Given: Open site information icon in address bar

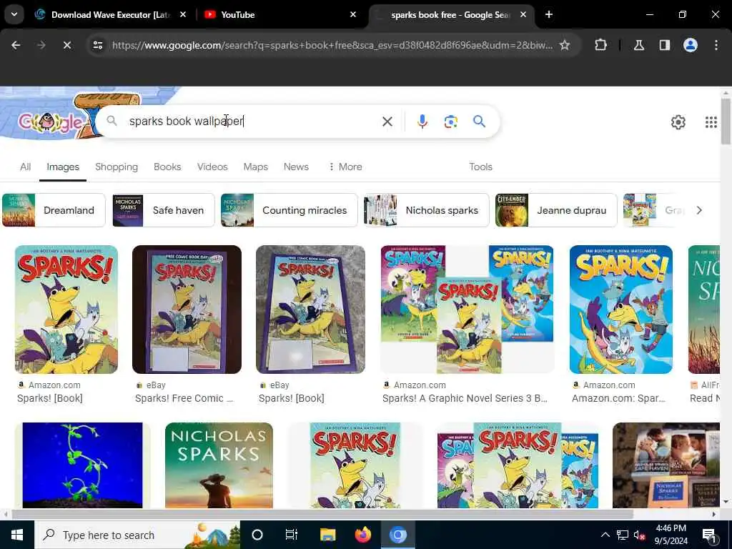Looking at the screenshot, I should click(98, 45).
